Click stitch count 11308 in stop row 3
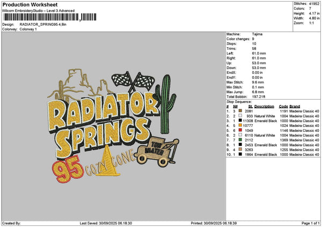The width and height of the screenshot is (322, 227). pyautogui.click(x=248, y=120)
